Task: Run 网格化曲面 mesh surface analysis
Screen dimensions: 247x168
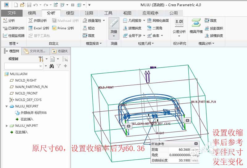Action: [158, 20]
